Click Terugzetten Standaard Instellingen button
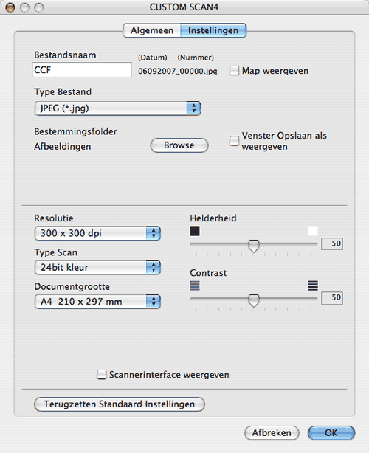Viewport: 369px width, 453px height. (120, 404)
